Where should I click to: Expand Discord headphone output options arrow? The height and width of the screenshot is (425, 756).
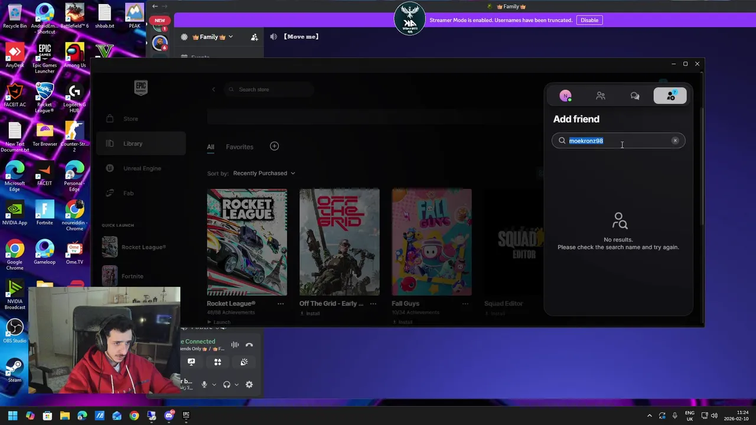[x=236, y=385]
